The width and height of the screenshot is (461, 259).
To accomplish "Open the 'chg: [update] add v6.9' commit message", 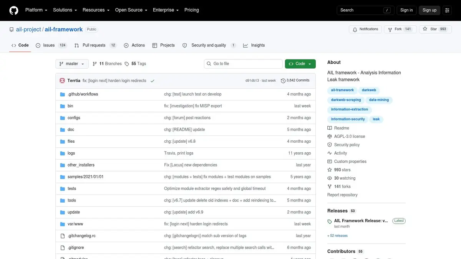I will point(184,212).
